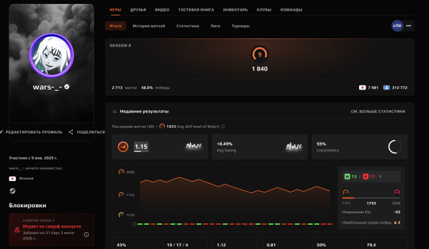This screenshot has width=429, height=249.
Task: Open История матчей sub-tab
Action: (x=149, y=26)
